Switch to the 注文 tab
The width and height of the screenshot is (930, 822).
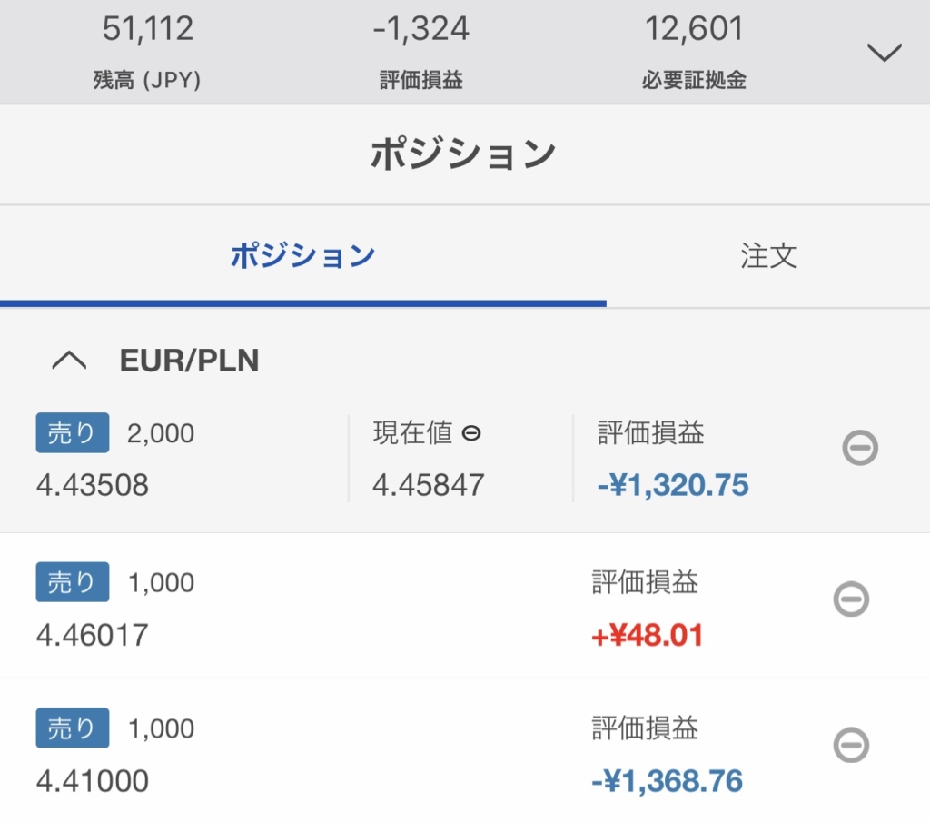(x=768, y=255)
